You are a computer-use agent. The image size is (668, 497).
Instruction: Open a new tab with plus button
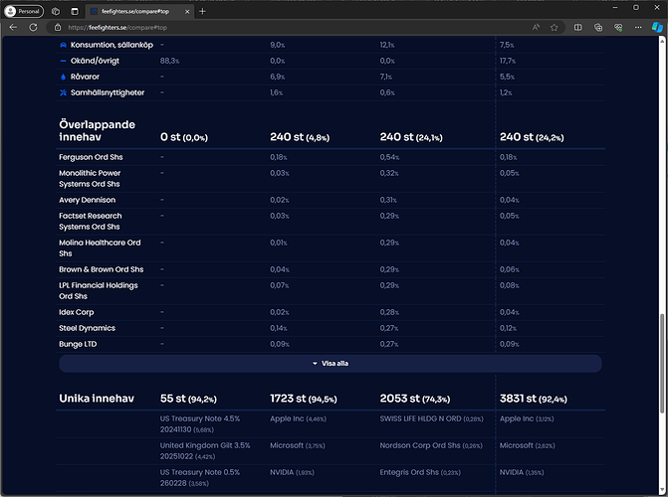(203, 10)
